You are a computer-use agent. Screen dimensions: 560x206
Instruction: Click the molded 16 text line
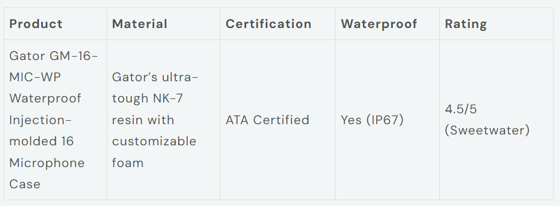(x=41, y=141)
